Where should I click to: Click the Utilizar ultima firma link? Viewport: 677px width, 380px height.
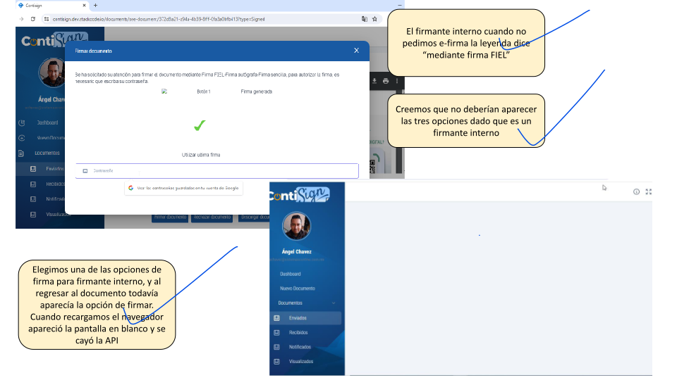pyautogui.click(x=200, y=154)
